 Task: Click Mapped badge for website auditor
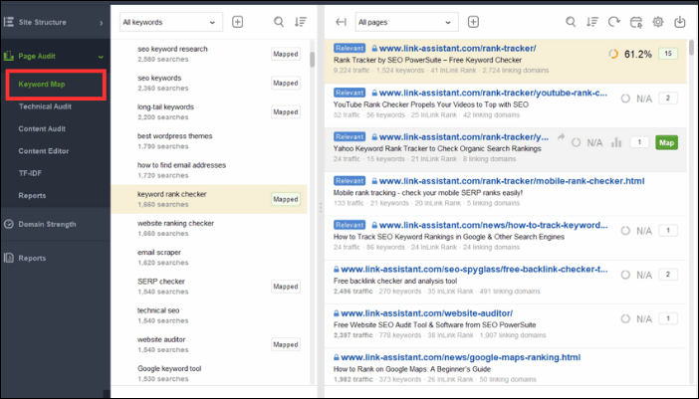[x=286, y=344]
